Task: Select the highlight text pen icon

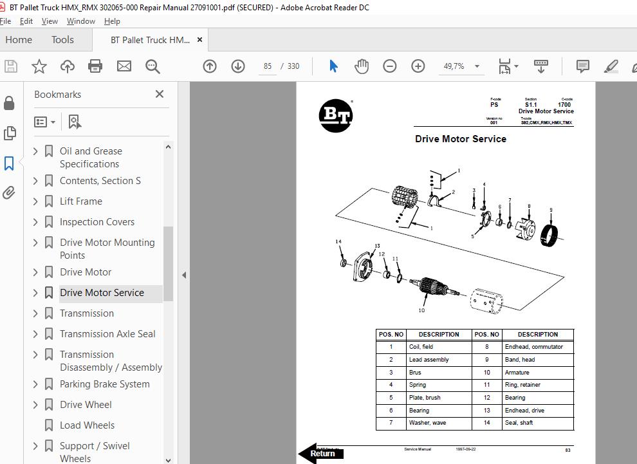Action: (x=611, y=66)
